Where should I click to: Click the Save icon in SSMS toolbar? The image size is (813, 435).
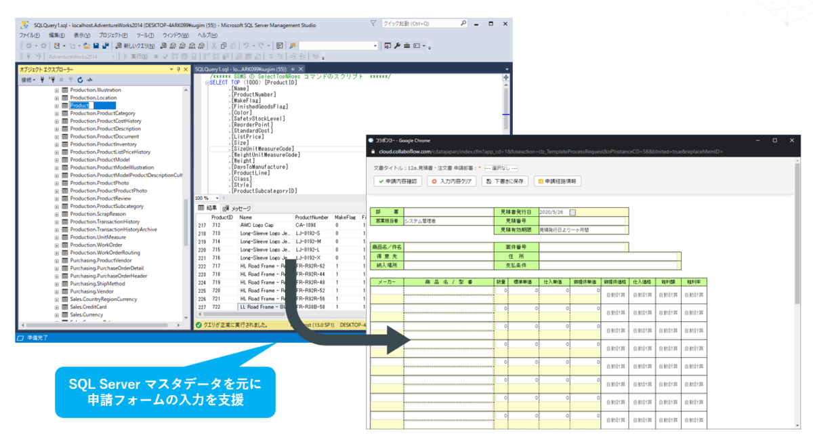tap(96, 46)
